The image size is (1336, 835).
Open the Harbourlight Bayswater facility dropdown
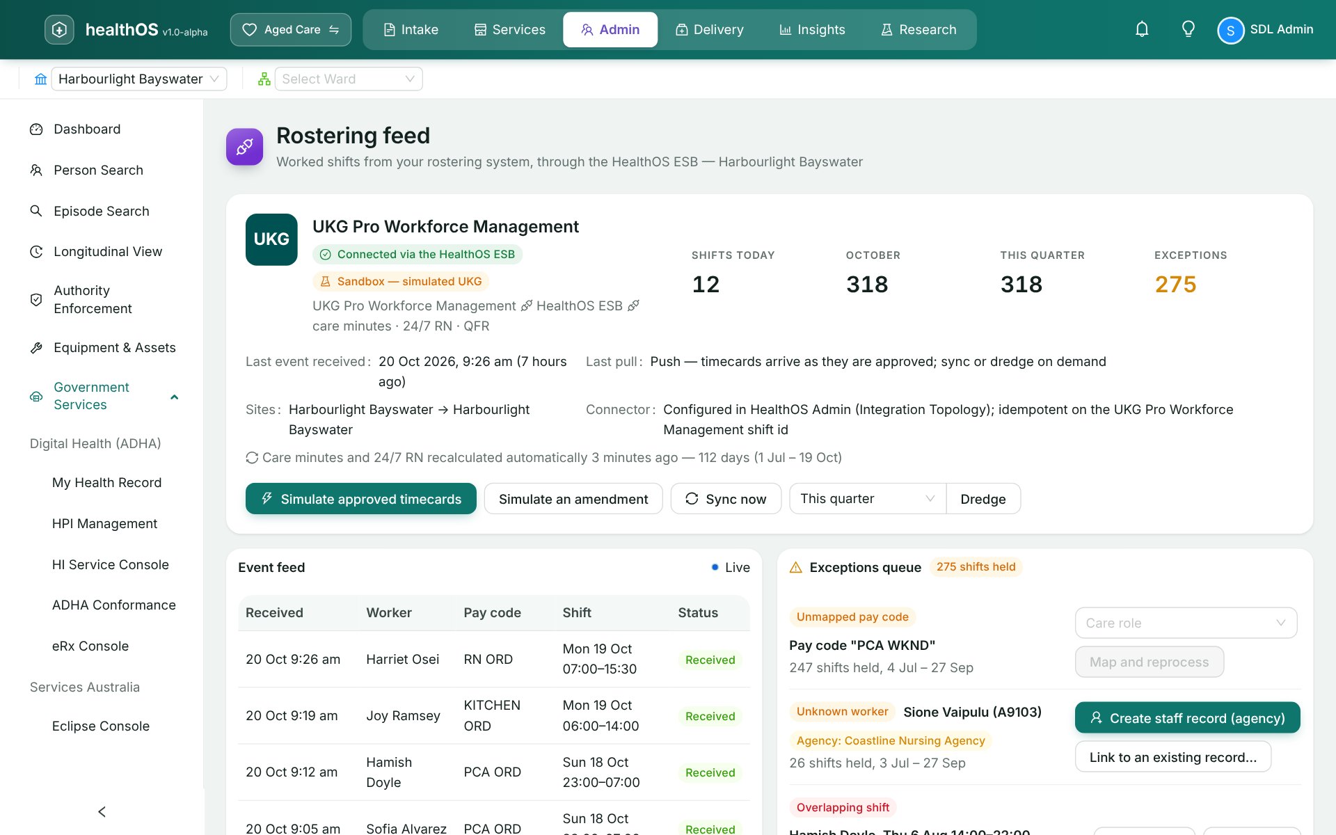tap(139, 79)
